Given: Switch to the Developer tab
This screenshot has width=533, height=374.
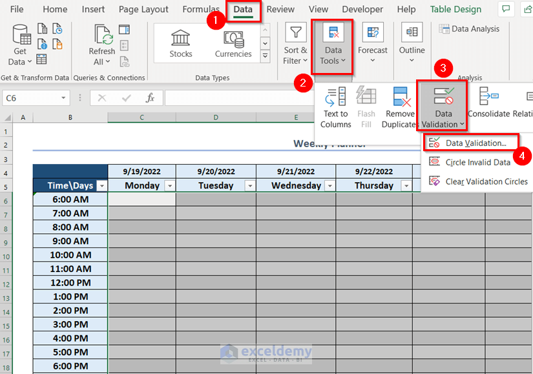Looking at the screenshot, I should click(362, 9).
